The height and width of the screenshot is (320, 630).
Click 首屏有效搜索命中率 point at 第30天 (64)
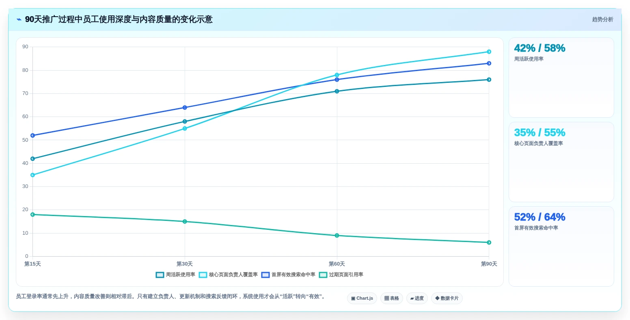click(x=185, y=108)
